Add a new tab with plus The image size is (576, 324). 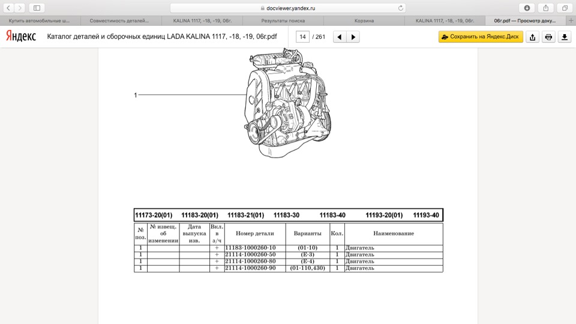point(571,20)
